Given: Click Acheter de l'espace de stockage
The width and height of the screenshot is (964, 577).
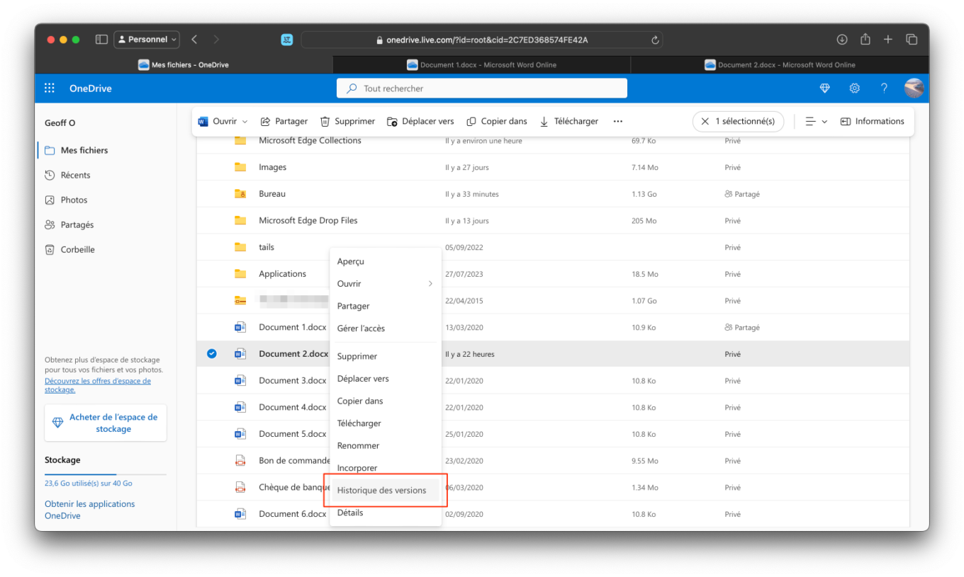Looking at the screenshot, I should point(106,423).
